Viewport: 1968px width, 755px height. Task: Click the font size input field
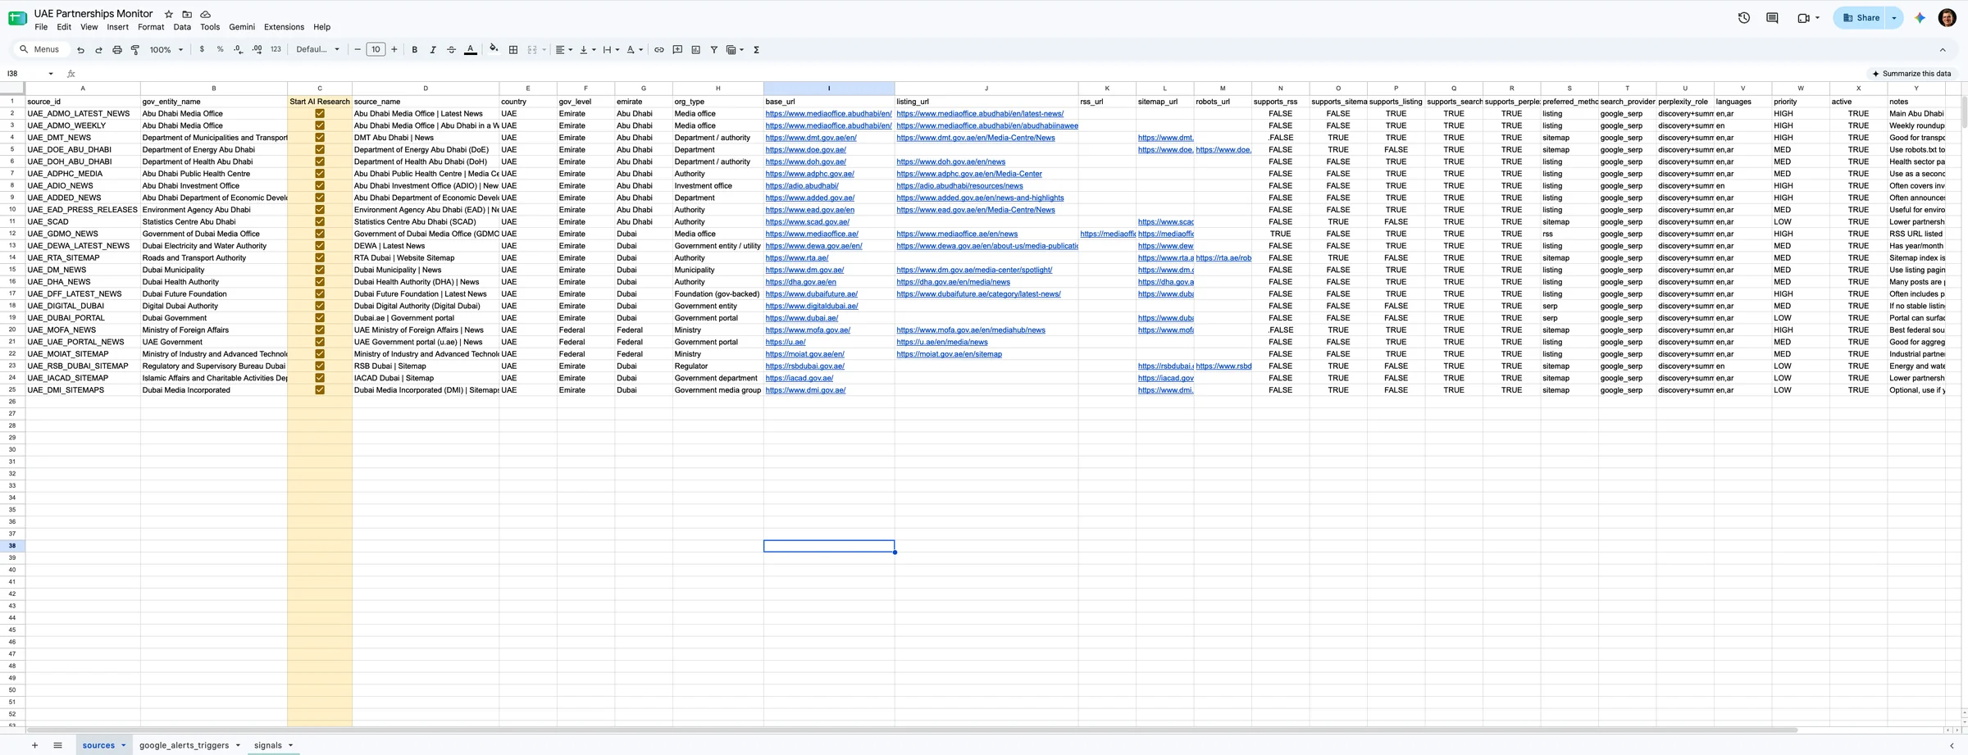point(376,50)
